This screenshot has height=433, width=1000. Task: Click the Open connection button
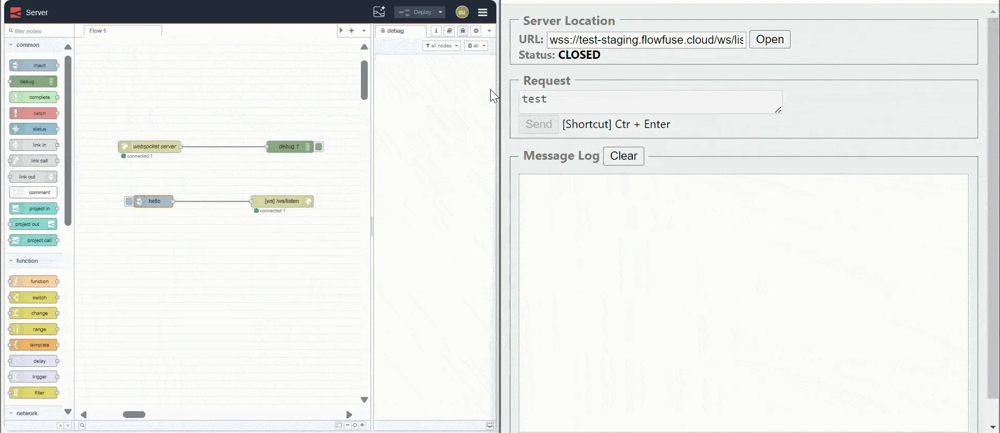(770, 40)
